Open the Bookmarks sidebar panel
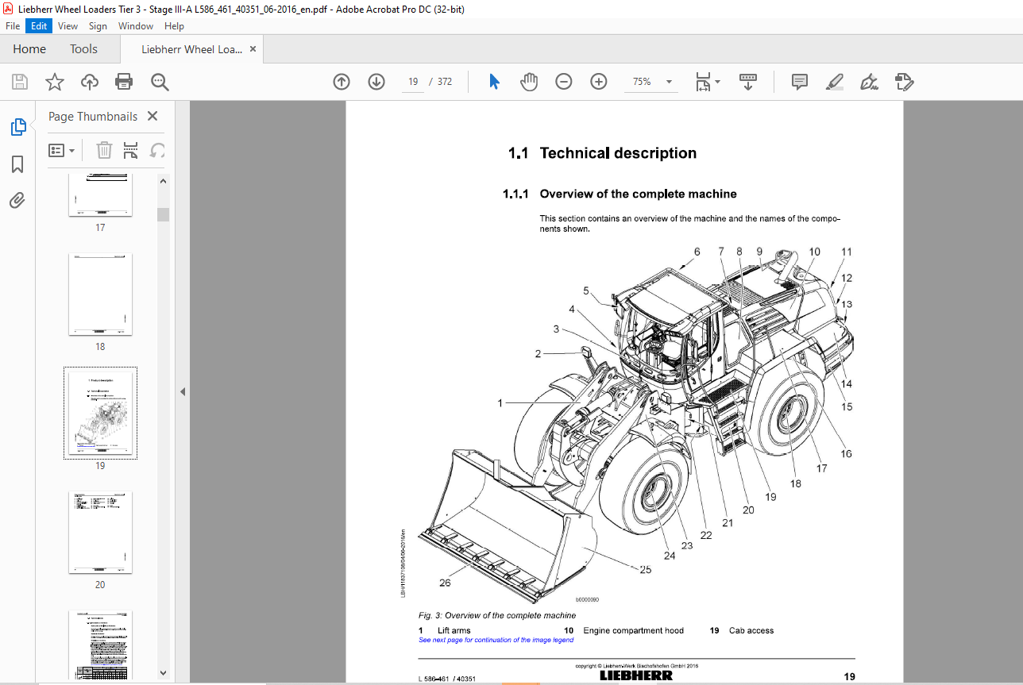The height and width of the screenshot is (685, 1023). pyautogui.click(x=17, y=164)
